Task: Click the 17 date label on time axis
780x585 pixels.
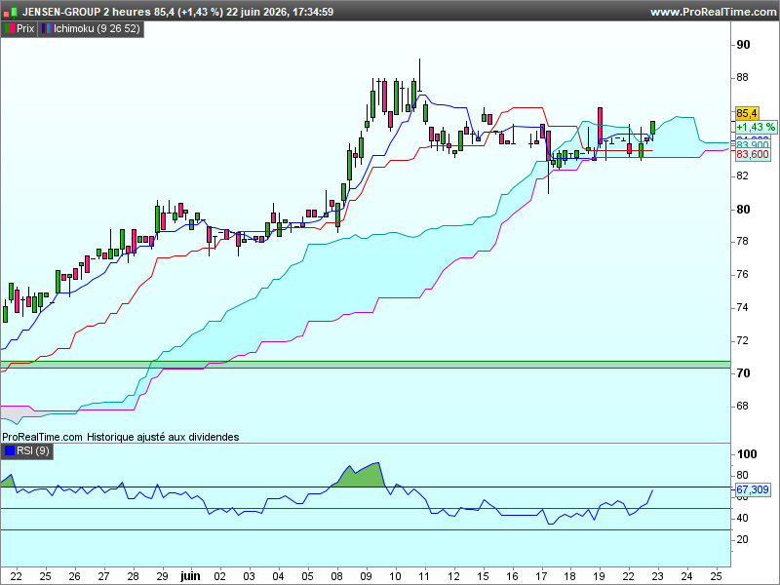Action: [x=541, y=577]
